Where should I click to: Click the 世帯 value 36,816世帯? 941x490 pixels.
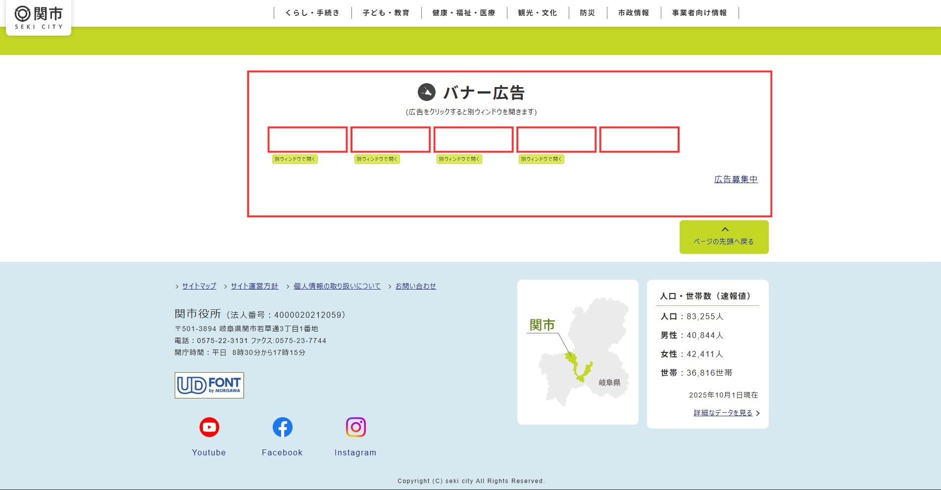[x=709, y=373]
